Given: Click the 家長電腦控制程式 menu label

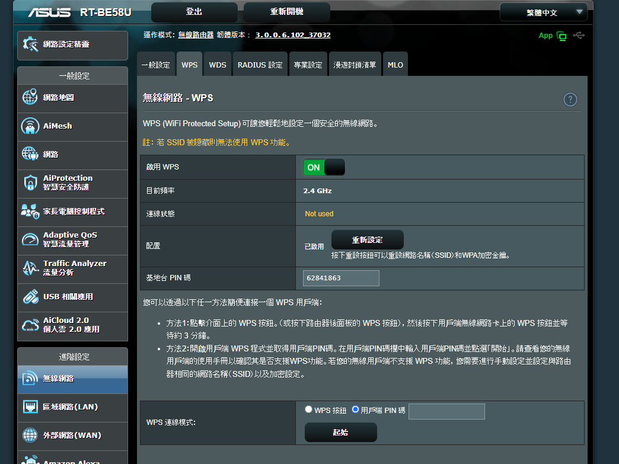Looking at the screenshot, I should click(x=74, y=211).
